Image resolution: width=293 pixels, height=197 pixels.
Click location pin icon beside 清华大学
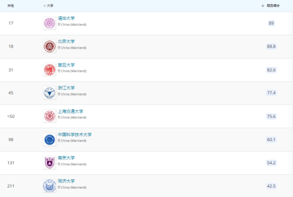coord(59,24)
